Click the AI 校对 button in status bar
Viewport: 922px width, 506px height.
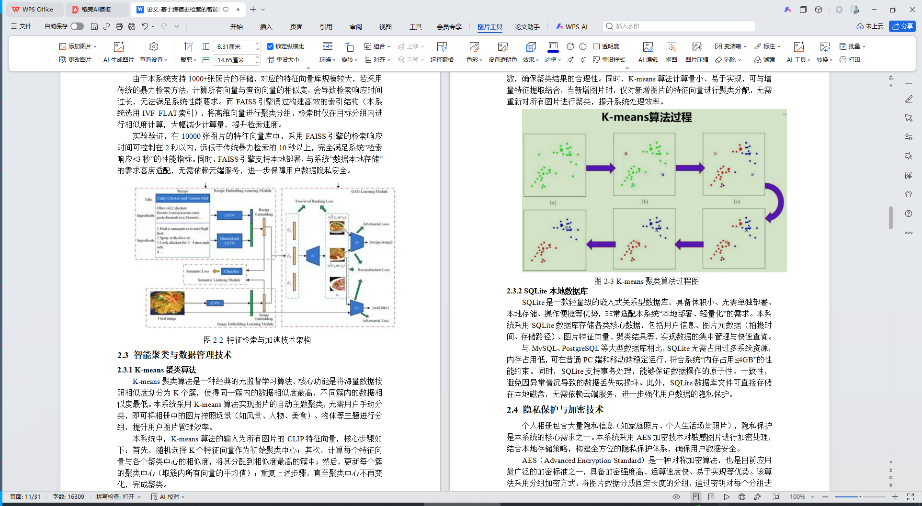[168, 497]
